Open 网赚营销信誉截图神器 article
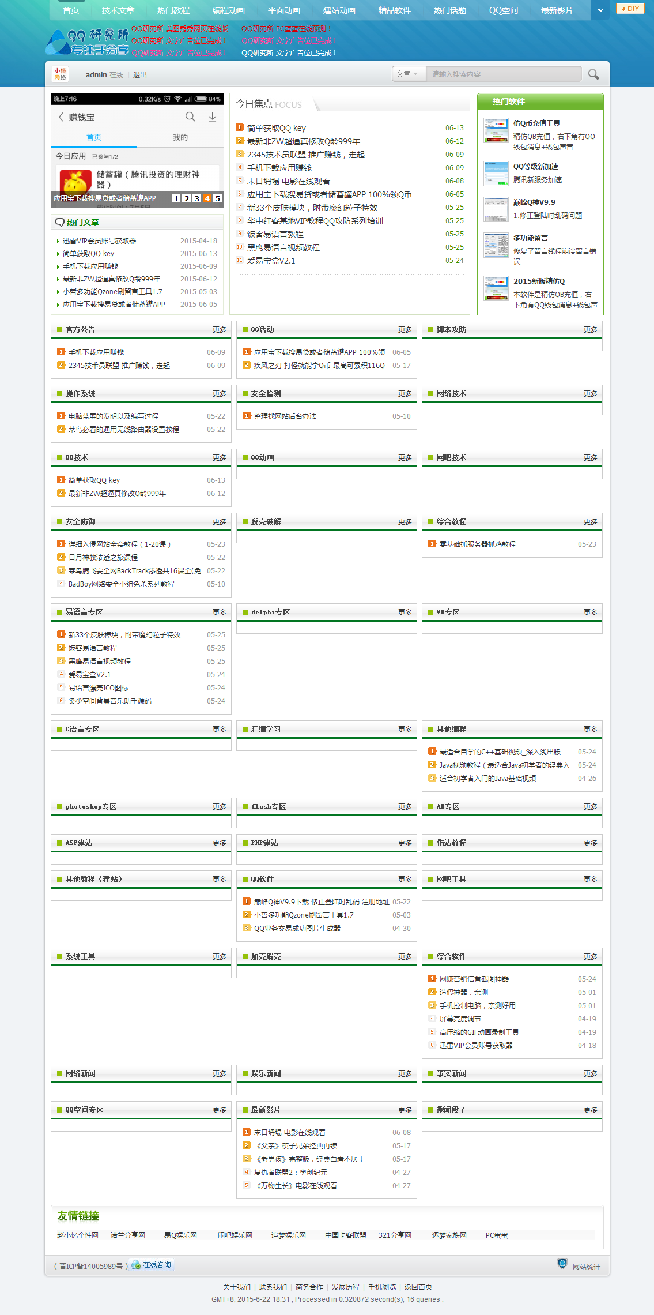This screenshot has height=1315, width=654. tap(474, 979)
